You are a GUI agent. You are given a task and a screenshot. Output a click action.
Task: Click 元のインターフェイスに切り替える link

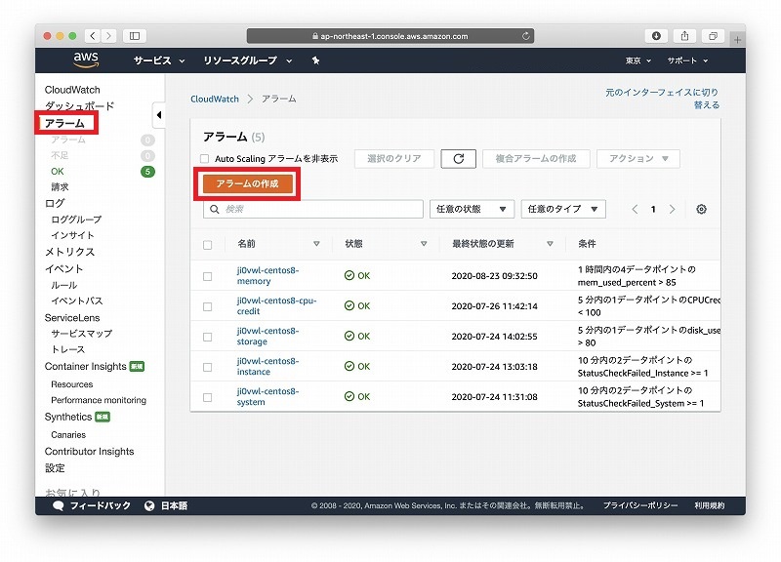[x=662, y=99]
